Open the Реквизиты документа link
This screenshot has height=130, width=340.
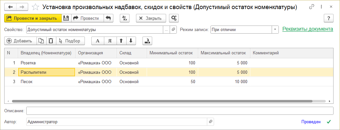308,29
